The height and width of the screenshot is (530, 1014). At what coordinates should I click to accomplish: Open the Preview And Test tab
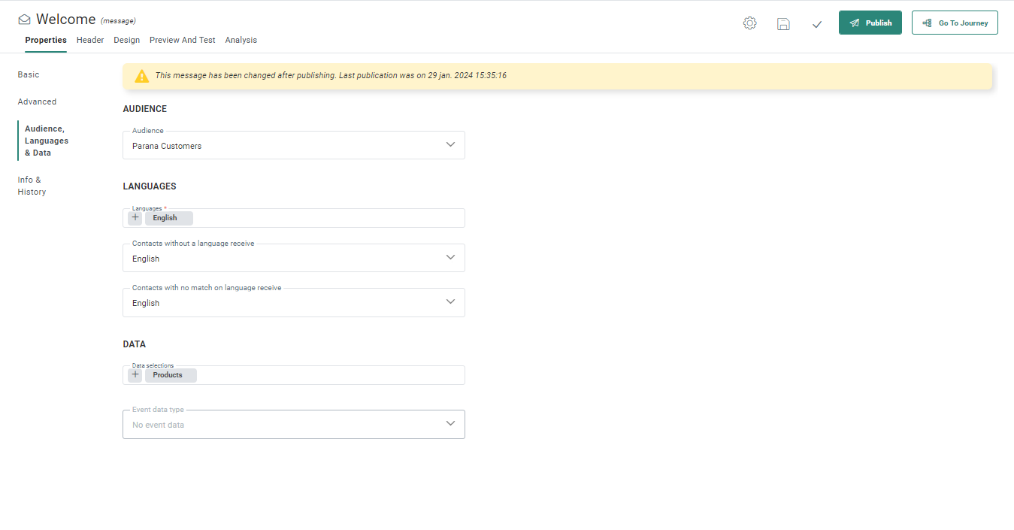coord(183,40)
